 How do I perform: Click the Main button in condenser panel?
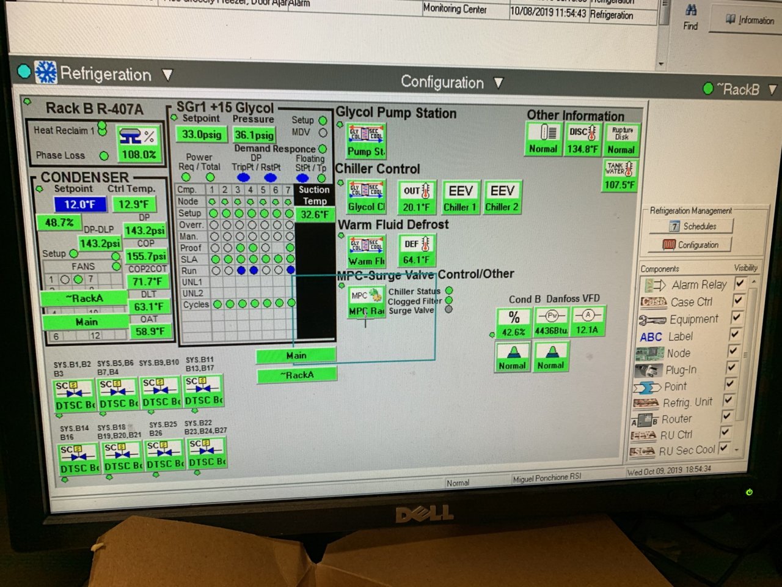coord(86,322)
